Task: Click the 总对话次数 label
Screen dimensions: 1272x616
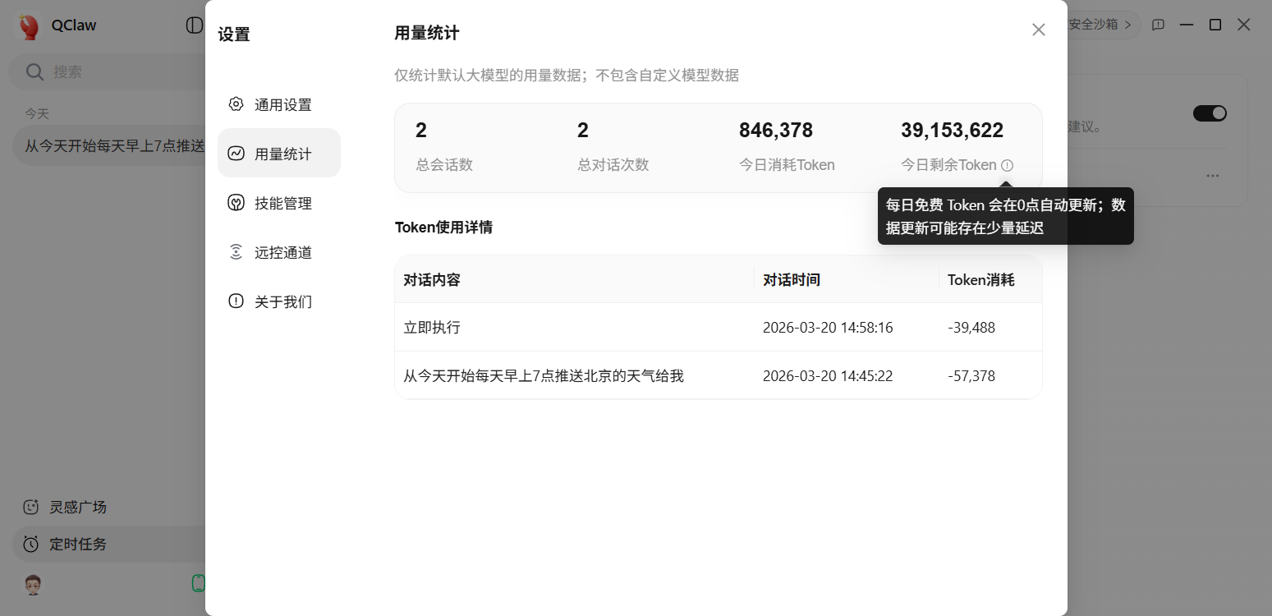Action: pos(613,165)
